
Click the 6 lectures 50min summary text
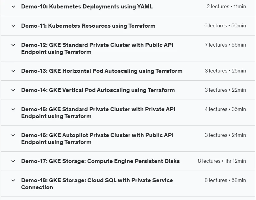point(225,26)
